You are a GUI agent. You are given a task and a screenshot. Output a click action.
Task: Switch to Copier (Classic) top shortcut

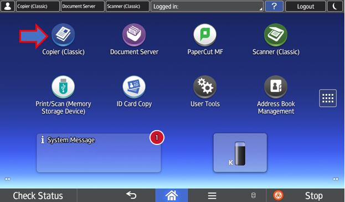38,6
